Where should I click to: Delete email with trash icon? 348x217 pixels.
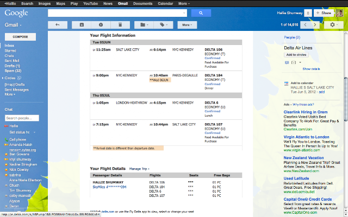click(x=120, y=25)
